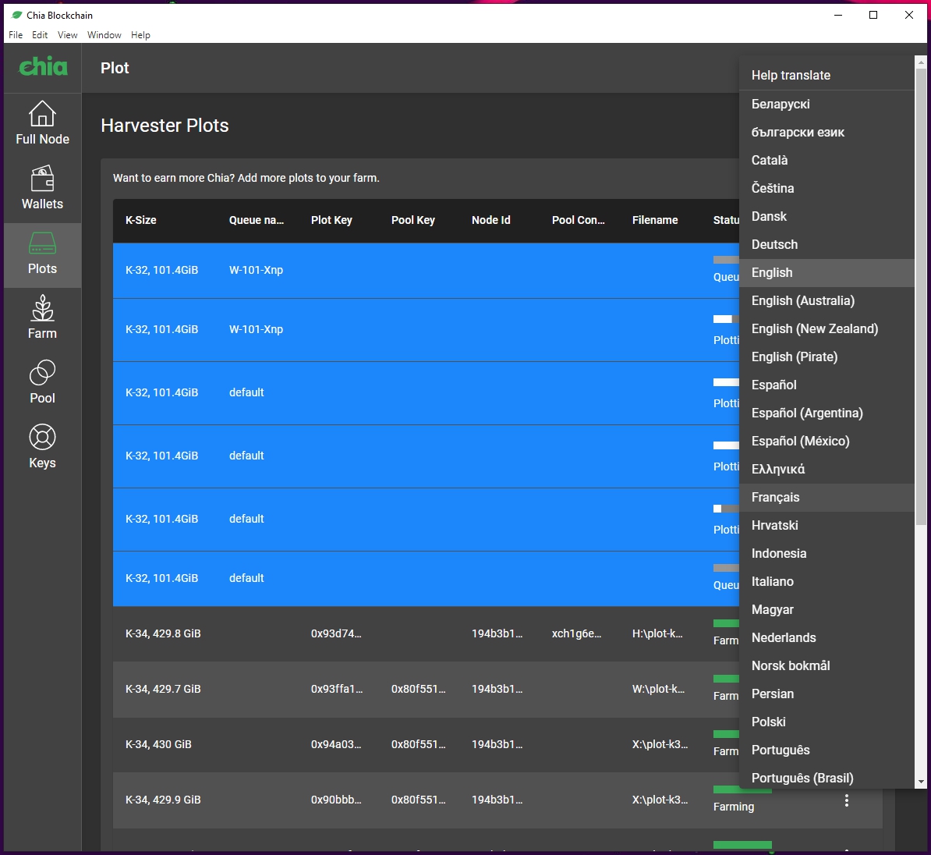The height and width of the screenshot is (855, 931).
Task: Click the Queue name column header
Action: point(257,220)
